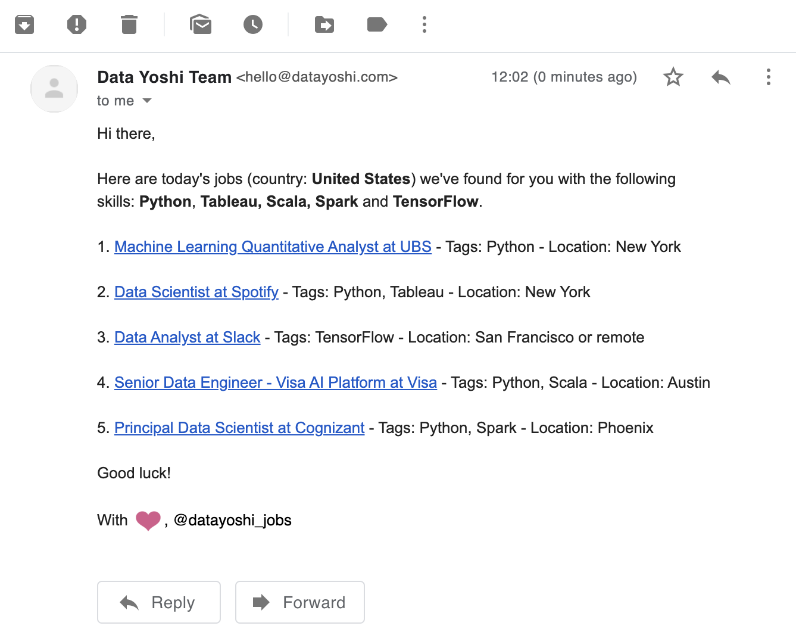Snooze this email with clock icon

(x=253, y=24)
